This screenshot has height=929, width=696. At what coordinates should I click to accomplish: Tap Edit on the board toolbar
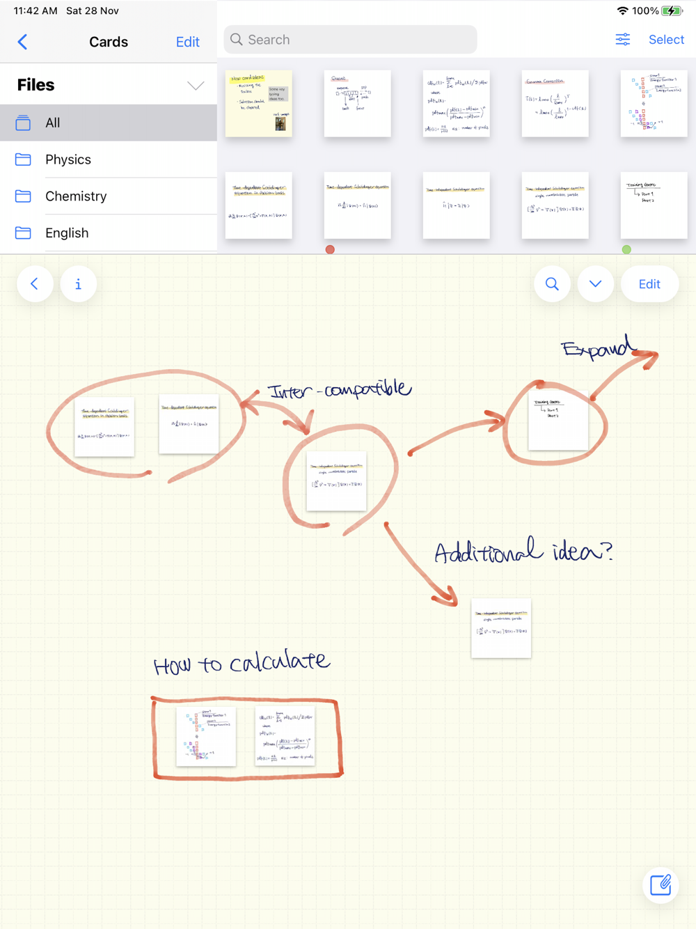[649, 284]
